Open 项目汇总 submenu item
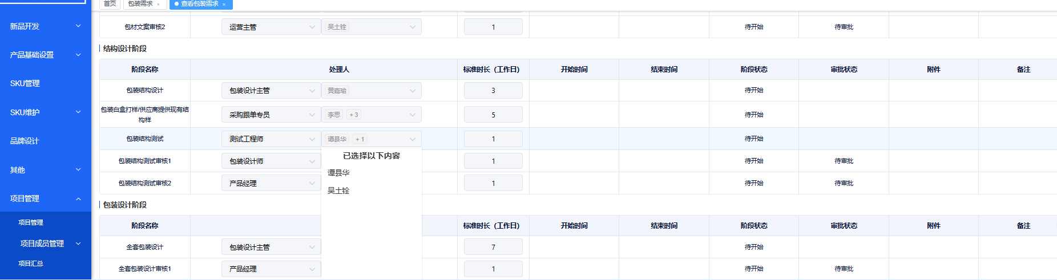This screenshot has width=1057, height=280. click(31, 263)
